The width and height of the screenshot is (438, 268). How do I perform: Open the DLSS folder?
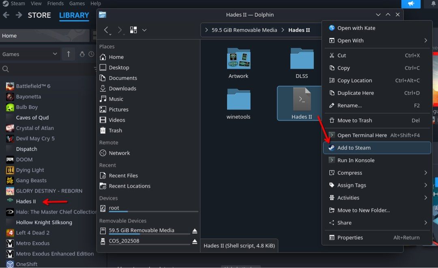point(302,64)
